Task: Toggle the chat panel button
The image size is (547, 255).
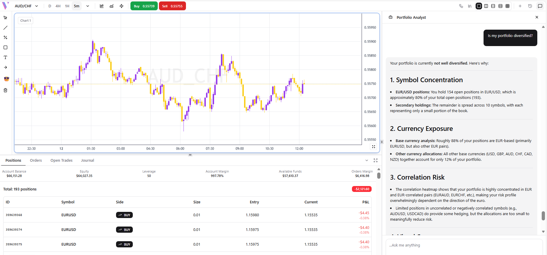Action: click(x=540, y=6)
